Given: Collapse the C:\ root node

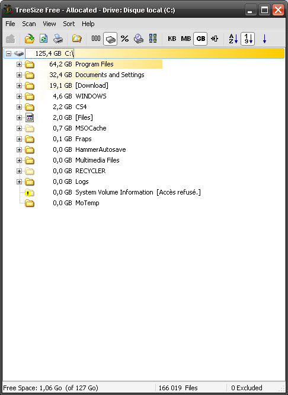Looking at the screenshot, I should 8,53.
